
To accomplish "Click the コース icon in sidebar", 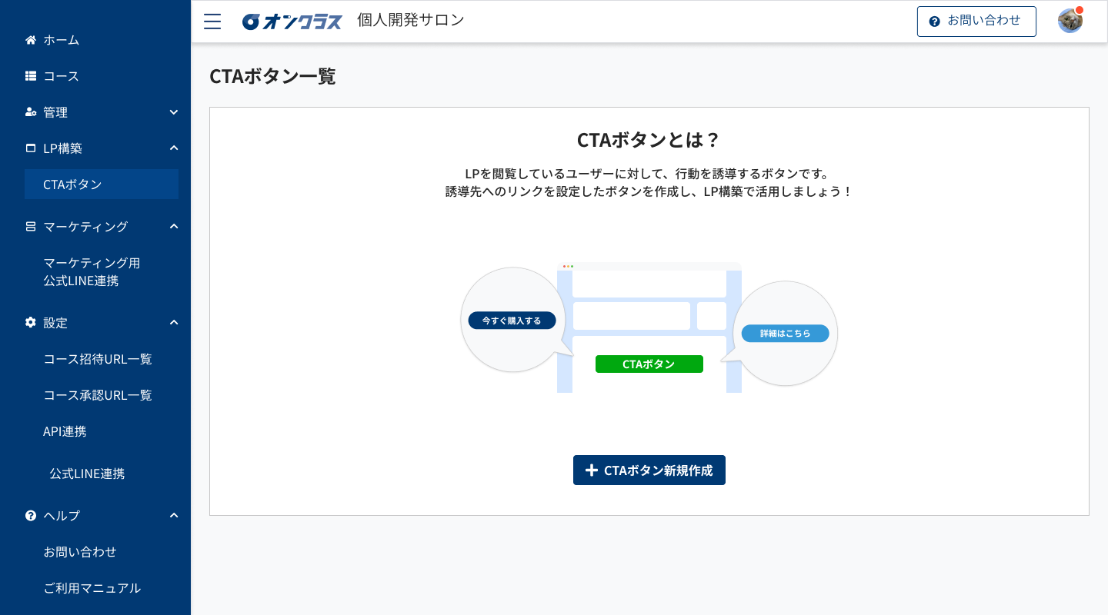I will 30,75.
